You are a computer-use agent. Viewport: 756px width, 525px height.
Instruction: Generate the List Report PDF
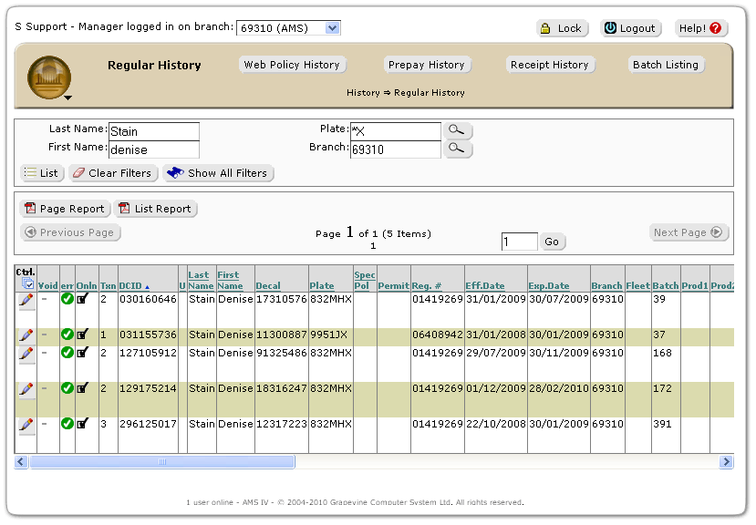(155, 209)
